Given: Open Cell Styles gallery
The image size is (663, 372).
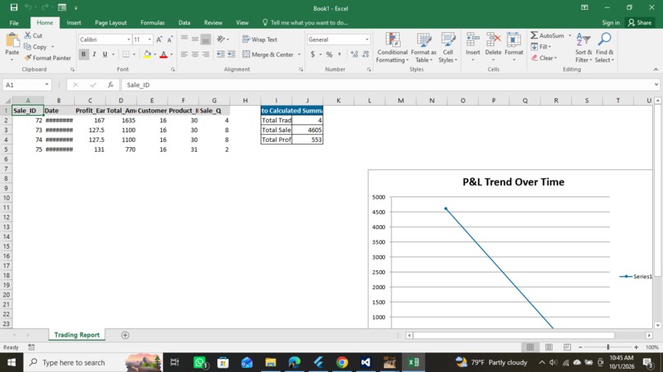Looking at the screenshot, I should click(447, 48).
